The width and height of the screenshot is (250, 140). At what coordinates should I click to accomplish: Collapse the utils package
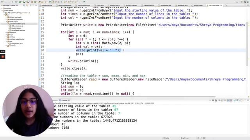pyautogui.click(x=6, y=41)
